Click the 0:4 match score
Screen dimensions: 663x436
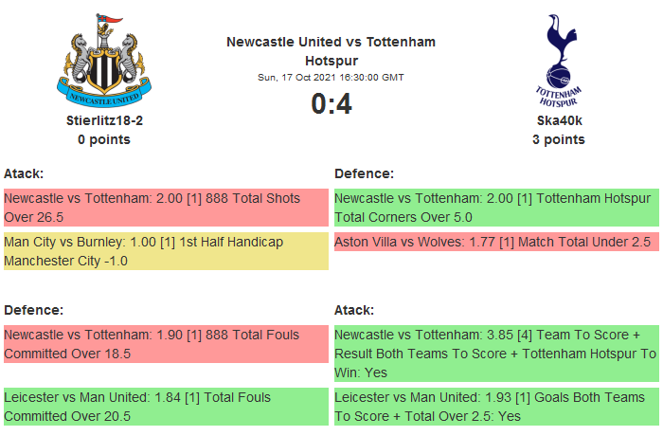click(331, 103)
